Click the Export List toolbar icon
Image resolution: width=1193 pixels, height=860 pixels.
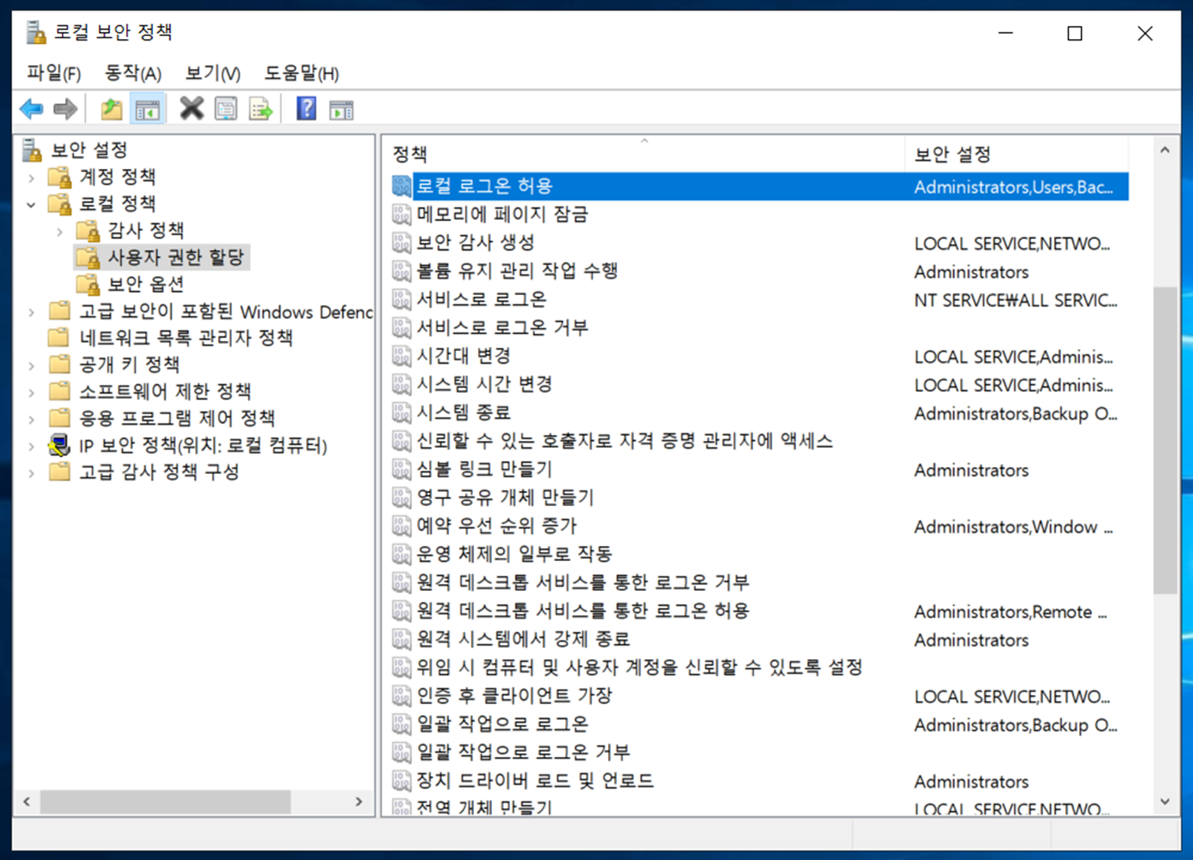pos(261,109)
